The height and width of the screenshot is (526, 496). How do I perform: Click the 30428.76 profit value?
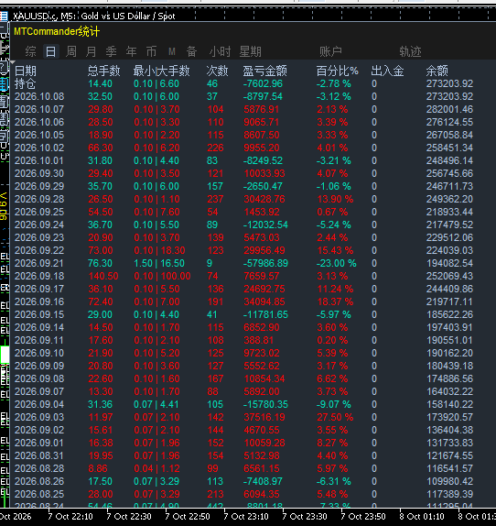coord(264,199)
